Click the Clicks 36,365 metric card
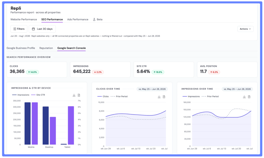 click(x=37, y=70)
